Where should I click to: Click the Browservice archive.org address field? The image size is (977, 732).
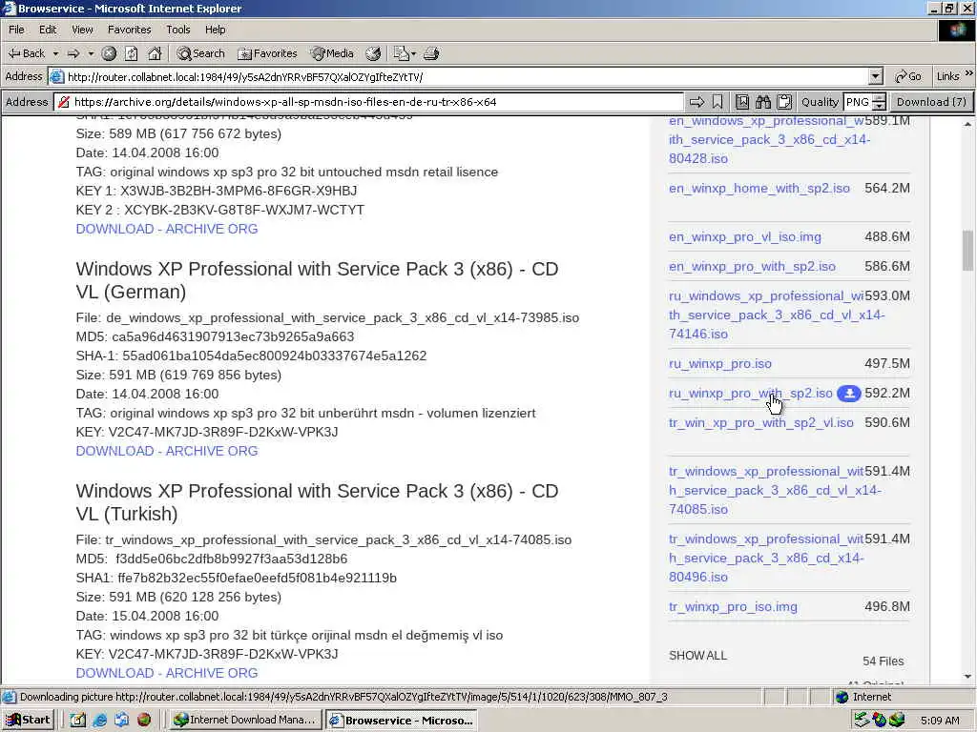[x=377, y=102]
